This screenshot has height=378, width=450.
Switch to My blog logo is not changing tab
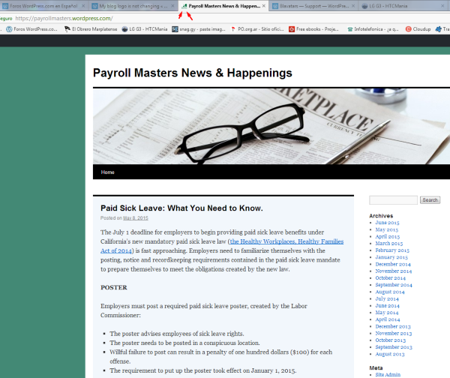135,6
